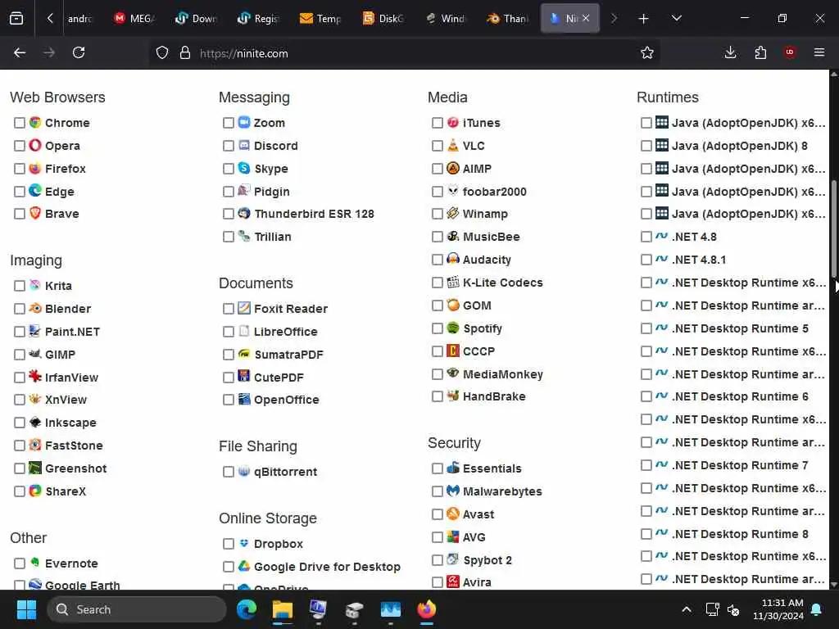839x629 pixels.
Task: Enable the .NET 4.8.1 checkbox
Action: coord(646,260)
